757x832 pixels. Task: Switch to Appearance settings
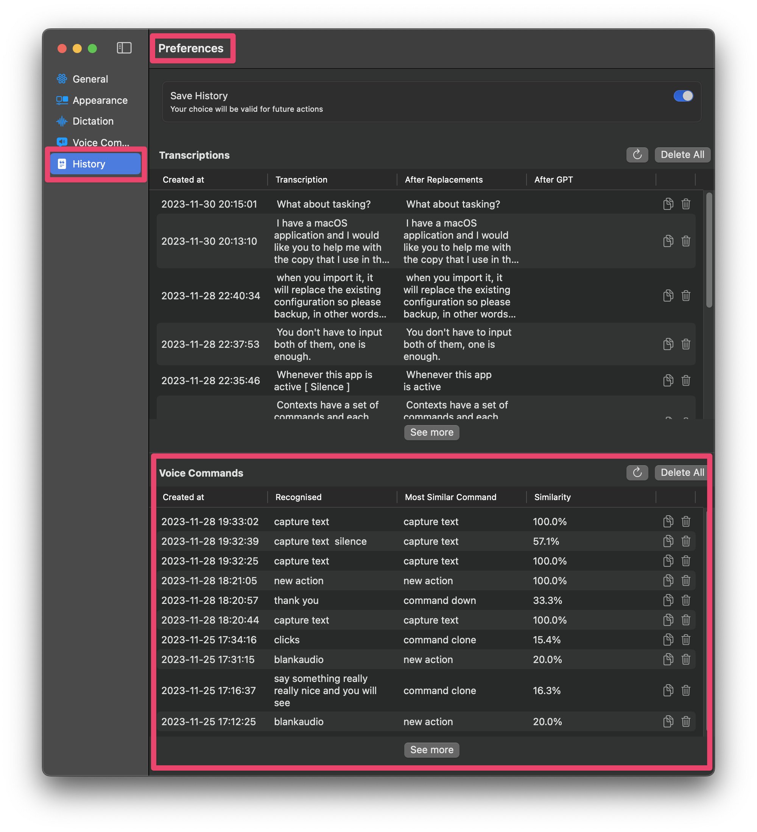tap(100, 100)
